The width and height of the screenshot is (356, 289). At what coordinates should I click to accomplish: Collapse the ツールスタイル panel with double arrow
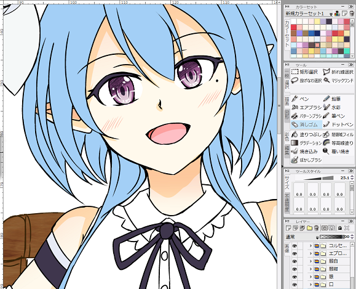click(x=351, y=171)
